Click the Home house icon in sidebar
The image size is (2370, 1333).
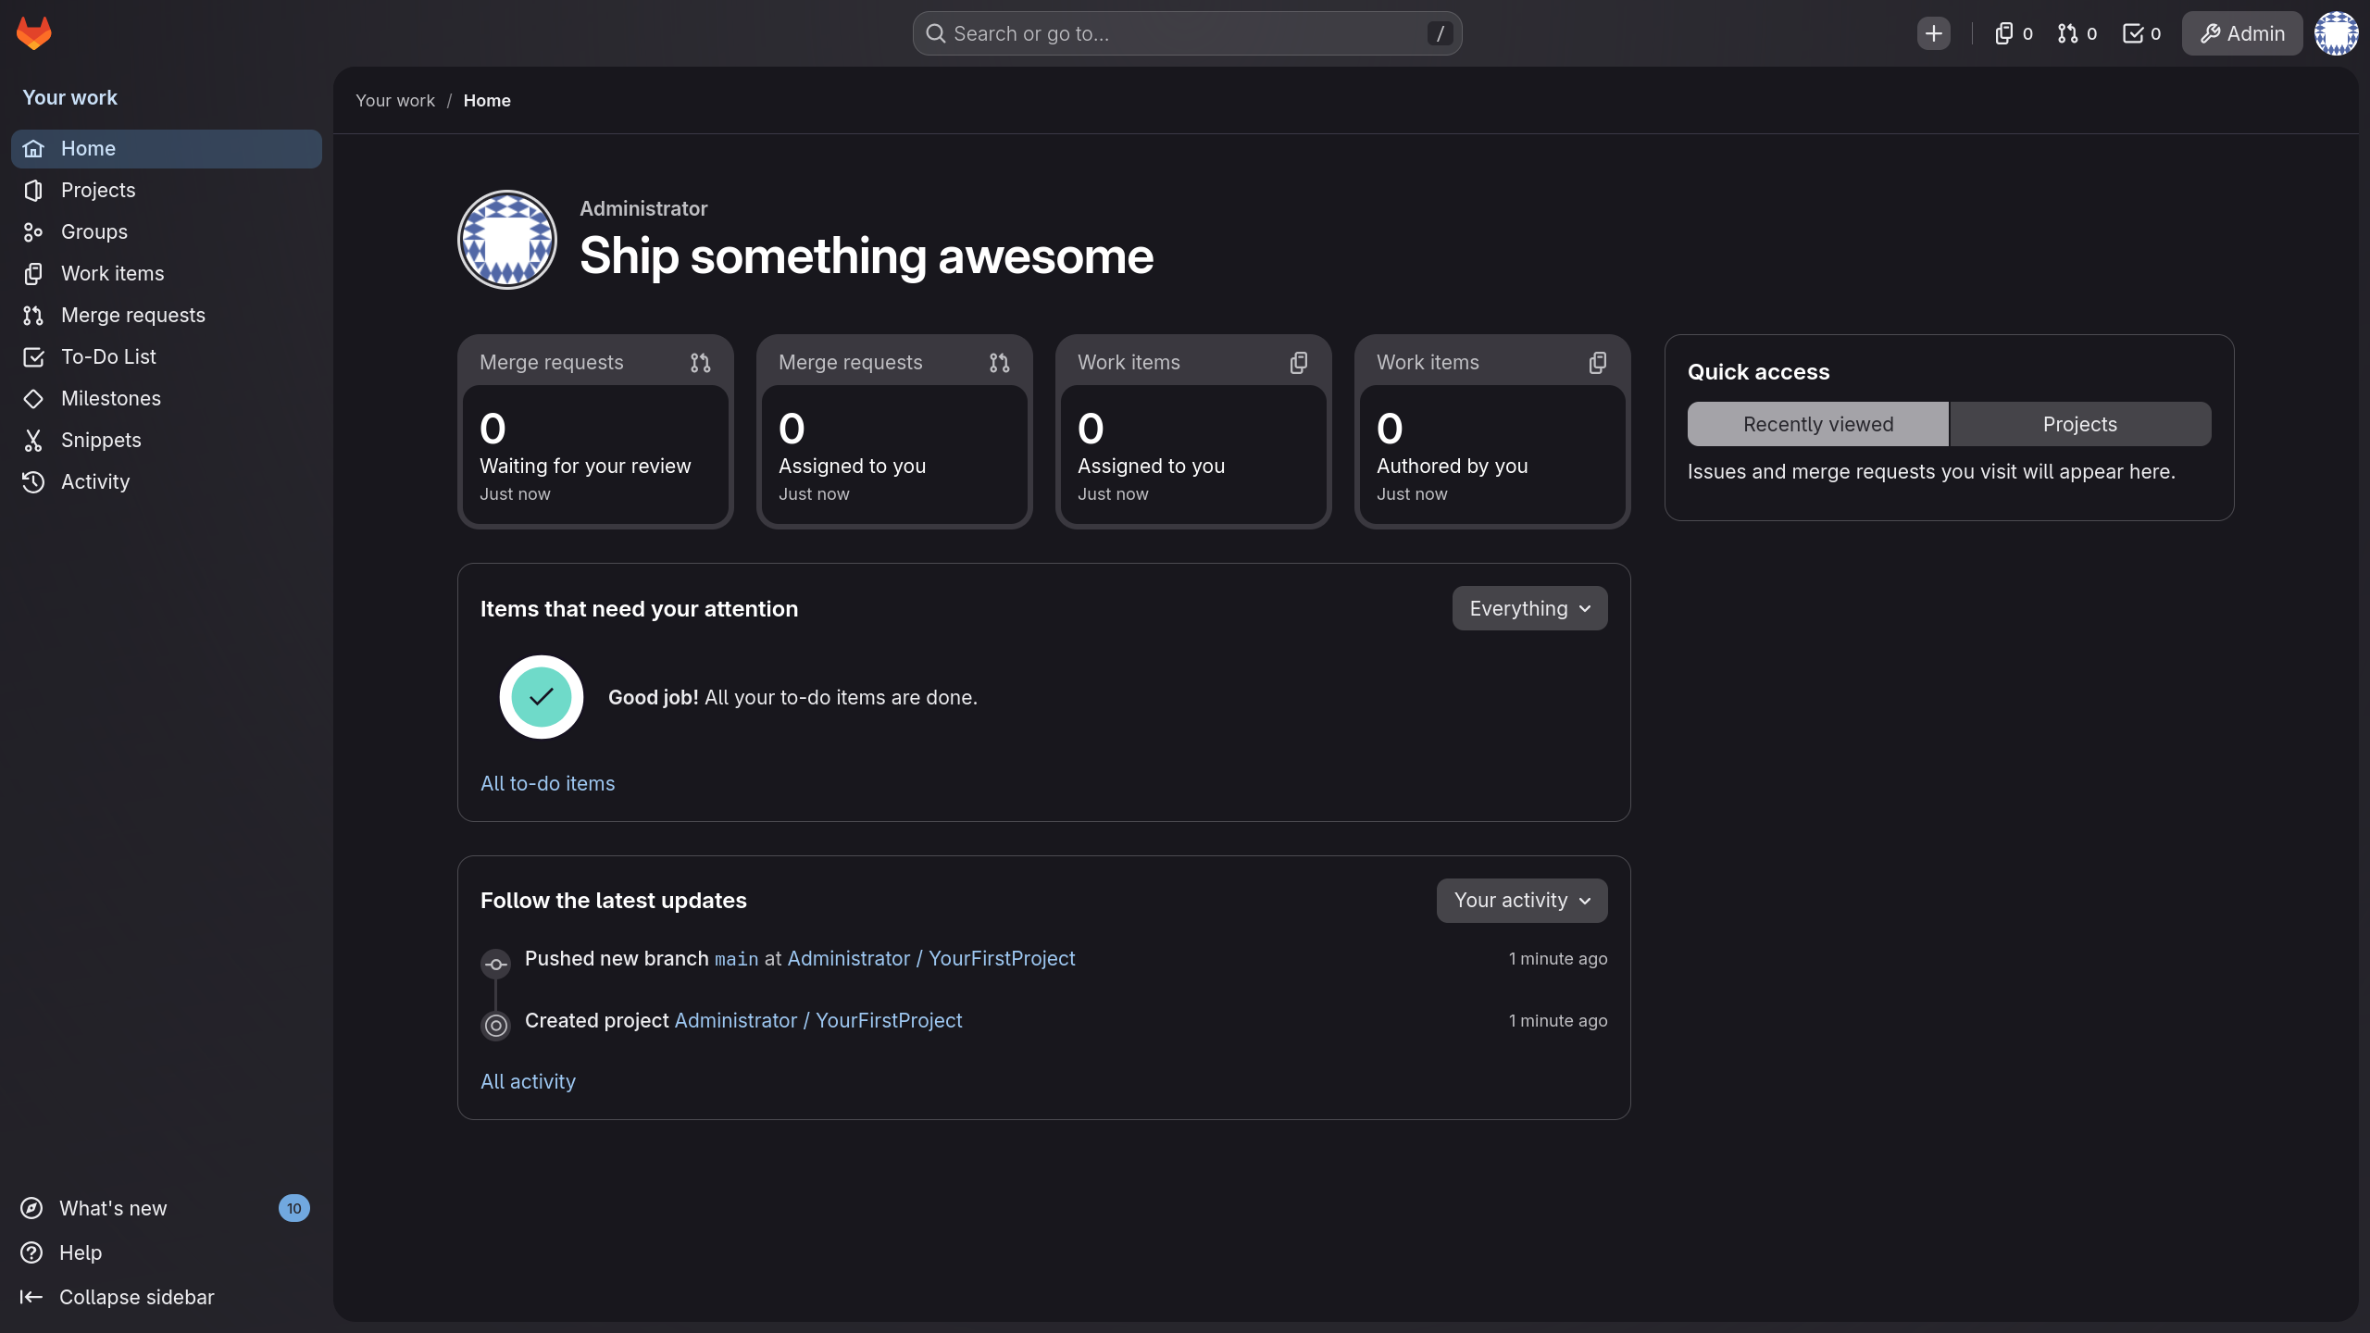click(33, 148)
